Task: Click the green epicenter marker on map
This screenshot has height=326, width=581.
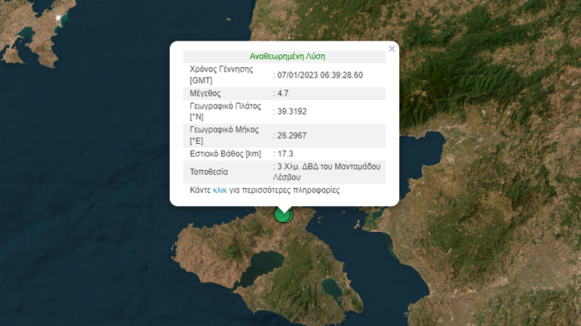Action: 283,214
